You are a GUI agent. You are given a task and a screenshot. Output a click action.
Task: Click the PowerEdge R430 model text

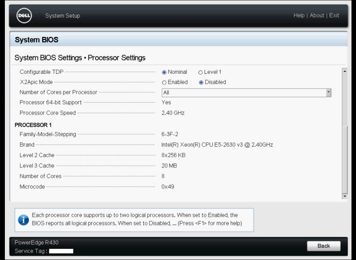(x=36, y=243)
